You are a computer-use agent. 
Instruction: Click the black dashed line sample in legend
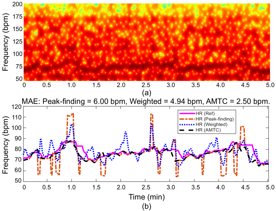(187, 130)
